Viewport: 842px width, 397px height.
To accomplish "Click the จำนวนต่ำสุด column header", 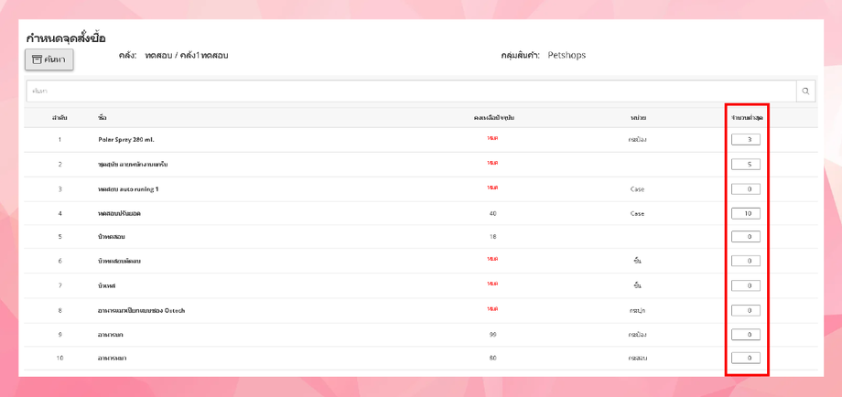I will pyautogui.click(x=747, y=118).
